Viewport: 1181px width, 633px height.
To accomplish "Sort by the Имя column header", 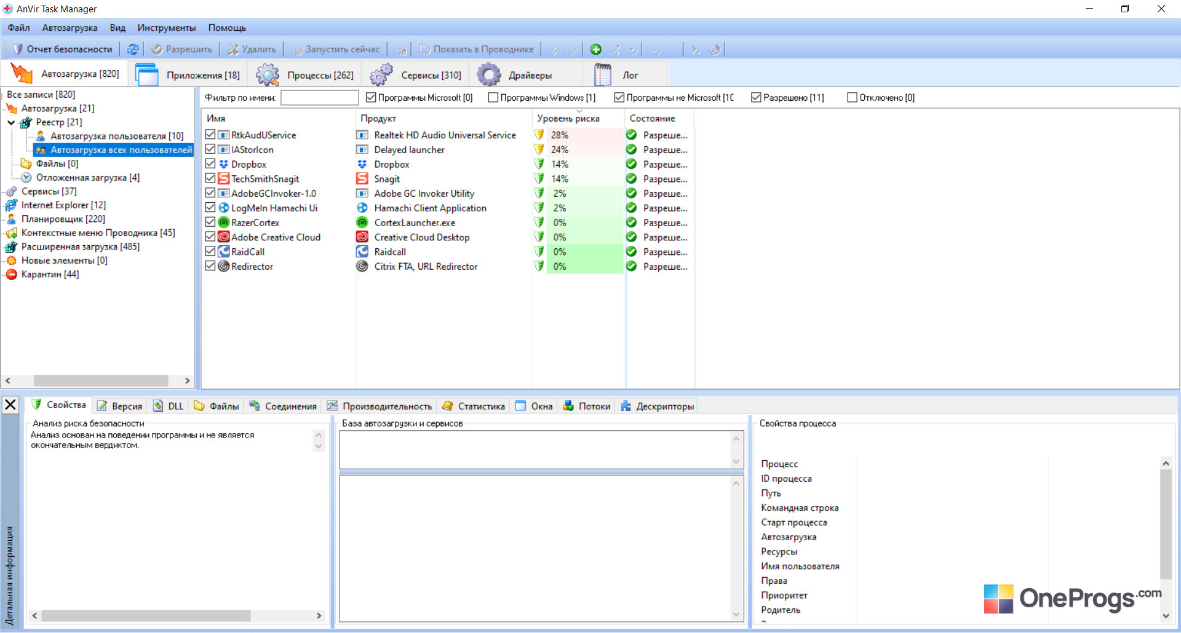I will click(279, 118).
